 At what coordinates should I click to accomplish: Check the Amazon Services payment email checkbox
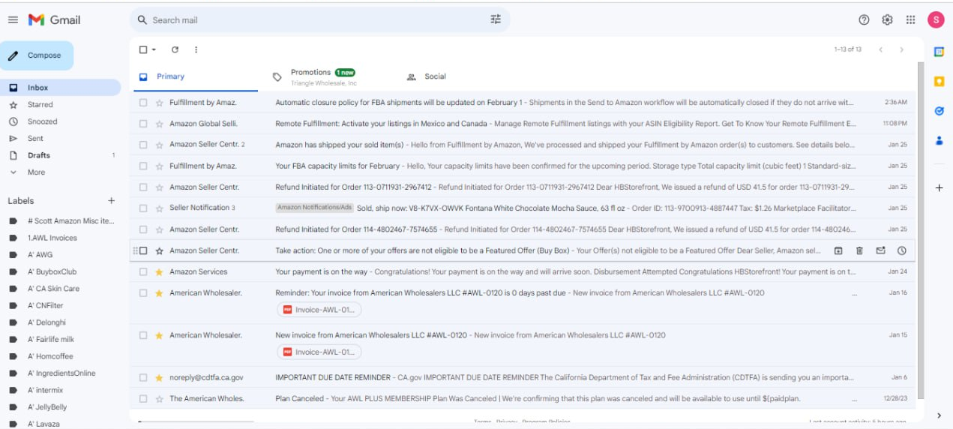[143, 272]
